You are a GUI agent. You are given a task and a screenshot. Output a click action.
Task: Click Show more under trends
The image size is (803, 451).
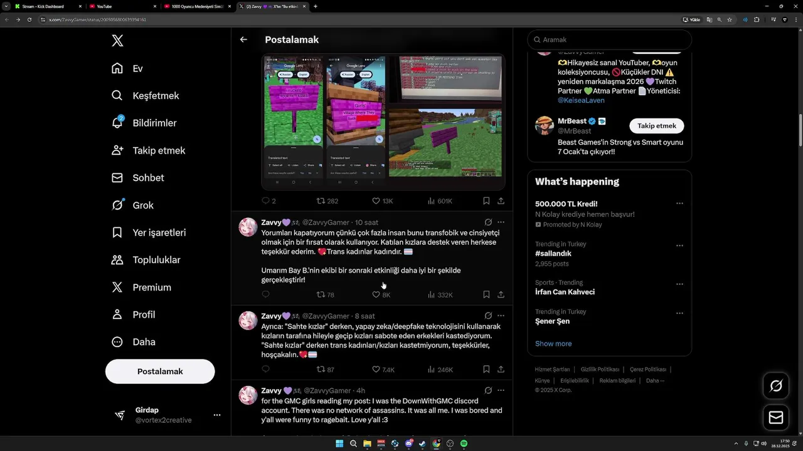pyautogui.click(x=553, y=343)
